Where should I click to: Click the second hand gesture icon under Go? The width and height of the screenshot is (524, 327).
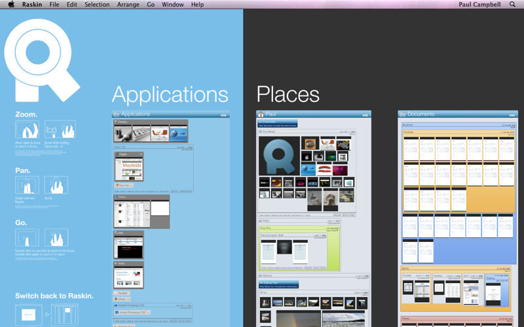click(56, 237)
